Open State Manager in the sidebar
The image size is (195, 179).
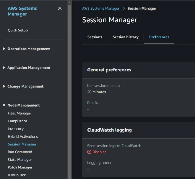(20, 160)
